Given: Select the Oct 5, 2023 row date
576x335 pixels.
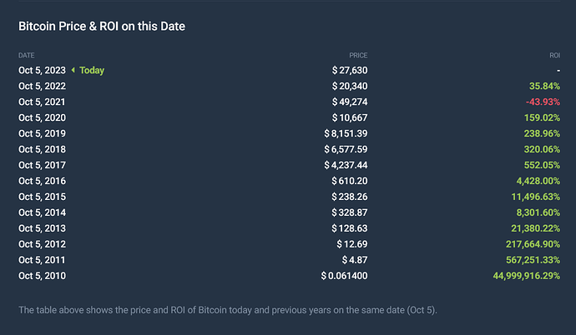Looking at the screenshot, I should (42, 70).
